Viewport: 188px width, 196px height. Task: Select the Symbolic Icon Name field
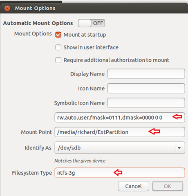[x=146, y=103]
